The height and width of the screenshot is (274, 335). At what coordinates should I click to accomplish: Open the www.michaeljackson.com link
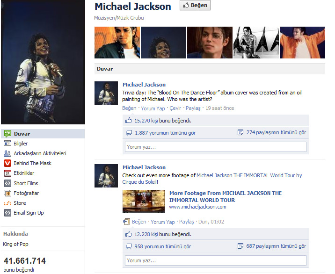coord(197,207)
